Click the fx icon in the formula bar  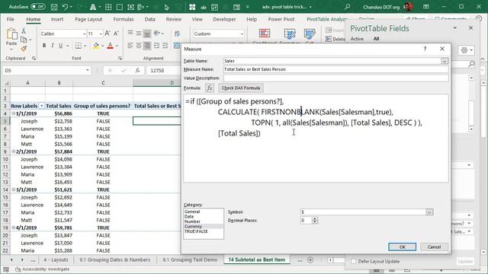click(x=137, y=71)
